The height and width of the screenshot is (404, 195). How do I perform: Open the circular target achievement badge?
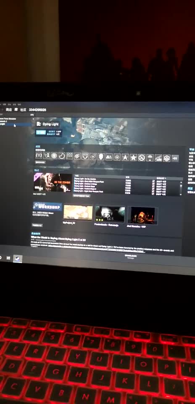coord(117,157)
